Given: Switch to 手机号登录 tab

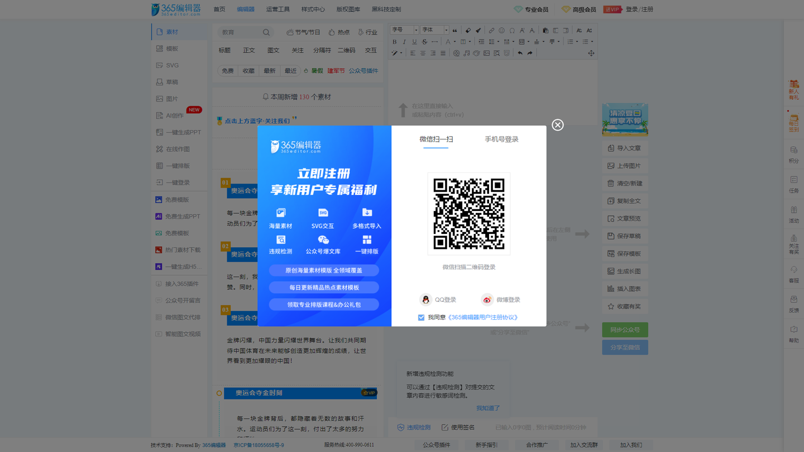Looking at the screenshot, I should click(501, 139).
